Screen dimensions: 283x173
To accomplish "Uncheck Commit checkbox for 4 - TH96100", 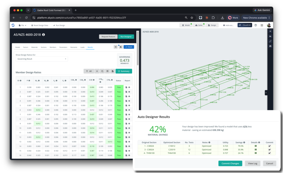I will (269, 153).
